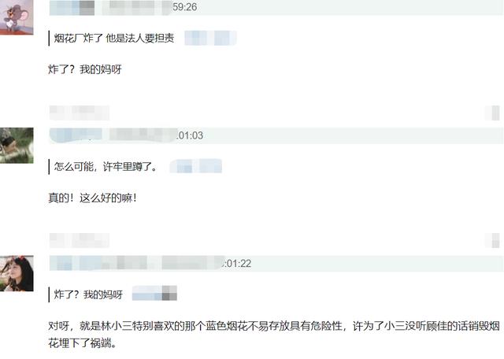Click the blurred tag after quoted 炸了？我的妈呀

[x=154, y=293]
